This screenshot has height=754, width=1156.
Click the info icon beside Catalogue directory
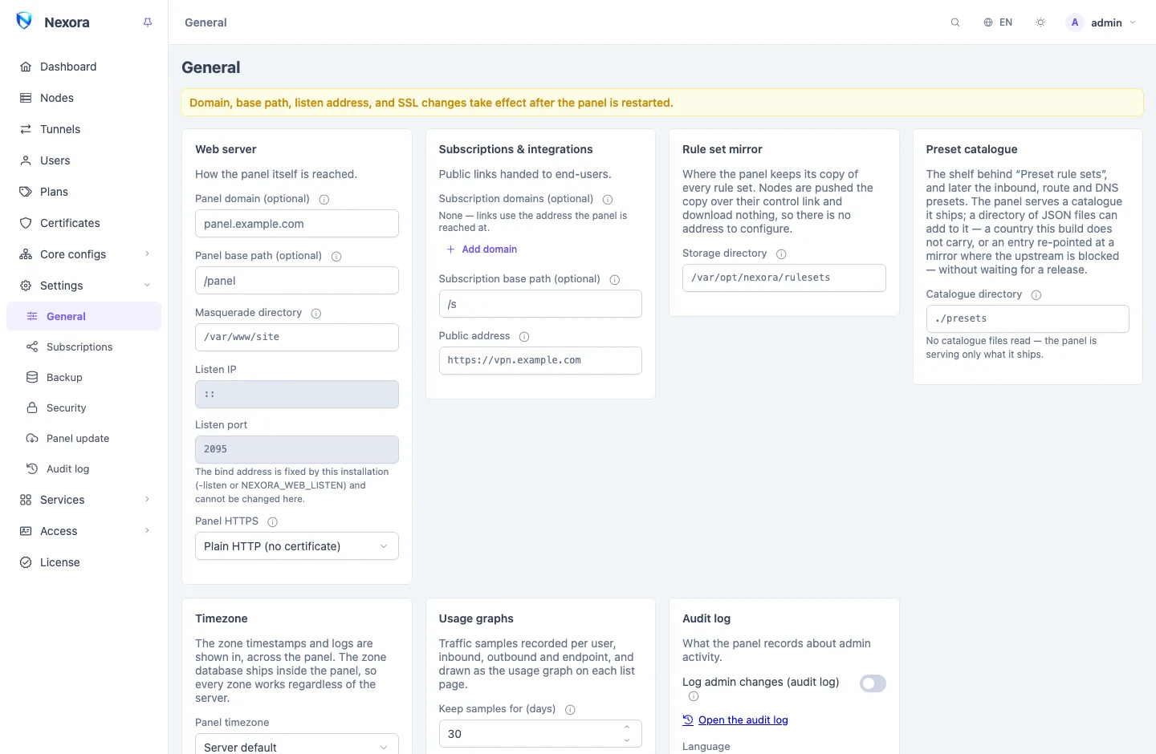click(1036, 295)
